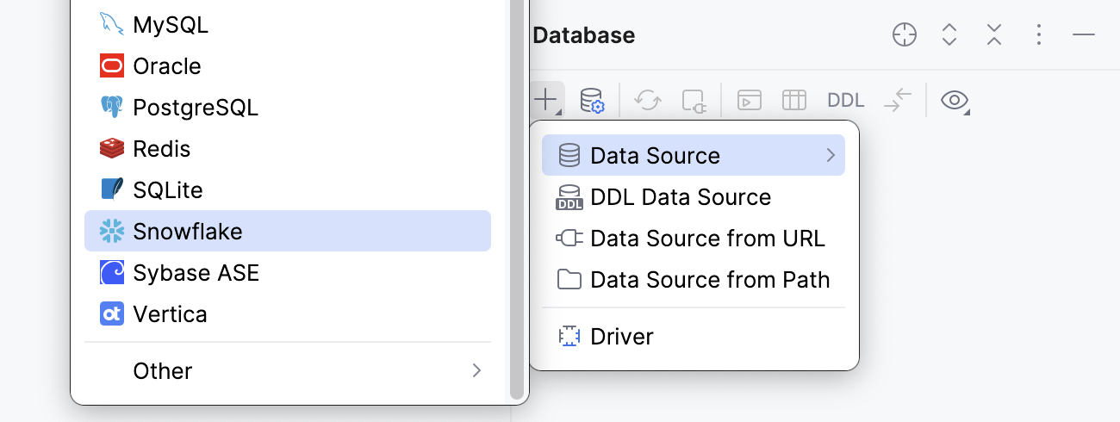The height and width of the screenshot is (422, 1120).
Task: Toggle the eye view options icon
Action: click(x=954, y=101)
